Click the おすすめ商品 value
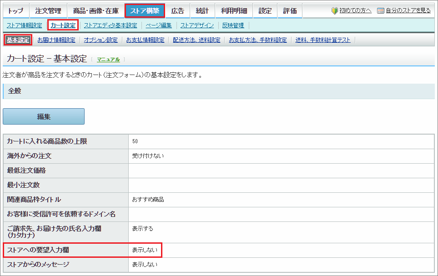 click(x=148, y=200)
